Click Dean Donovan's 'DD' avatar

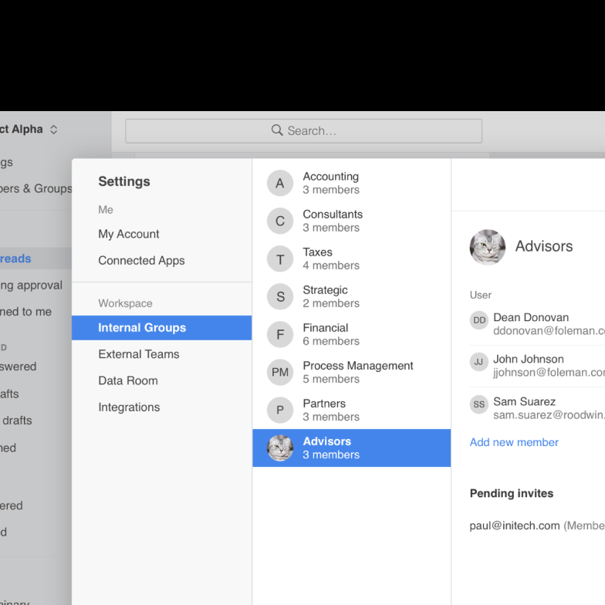tap(479, 320)
